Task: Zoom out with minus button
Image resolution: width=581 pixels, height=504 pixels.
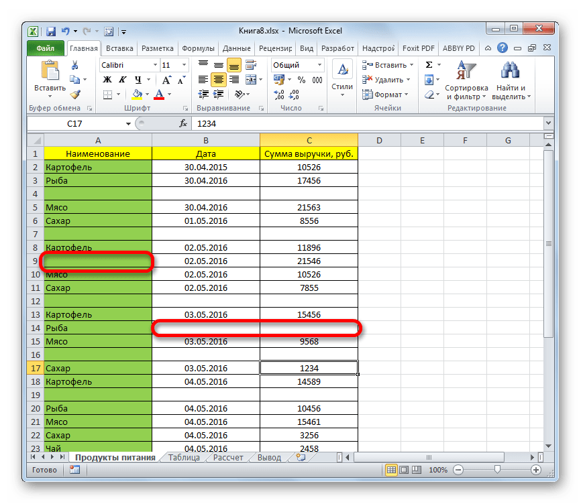Action: (458, 470)
